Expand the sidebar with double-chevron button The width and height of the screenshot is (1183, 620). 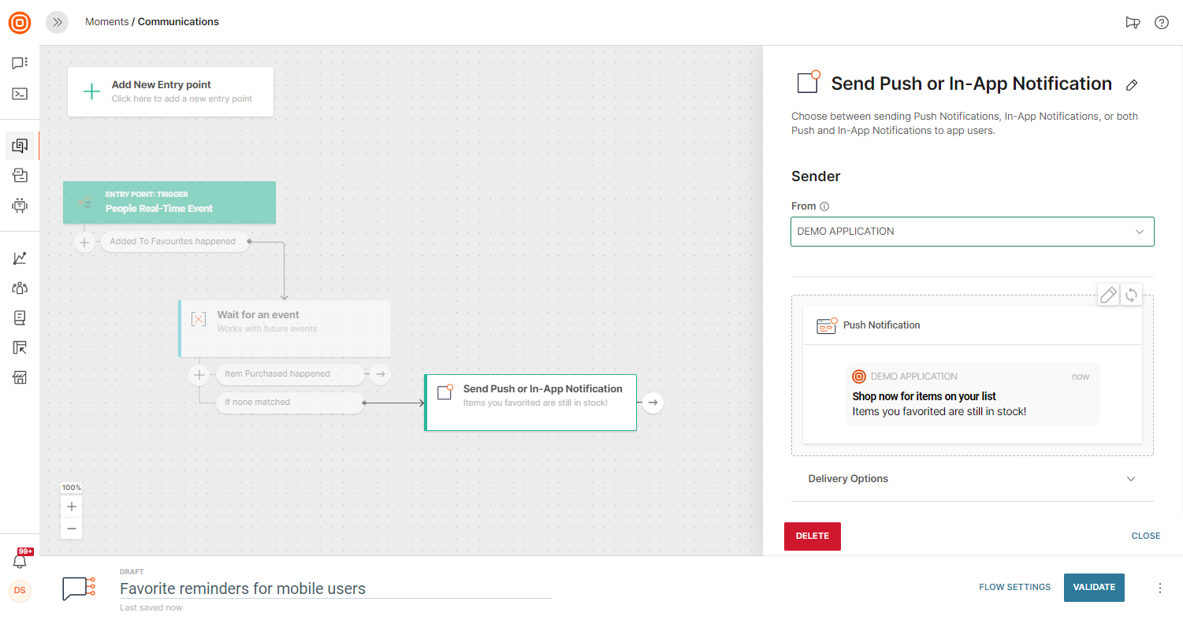57,22
